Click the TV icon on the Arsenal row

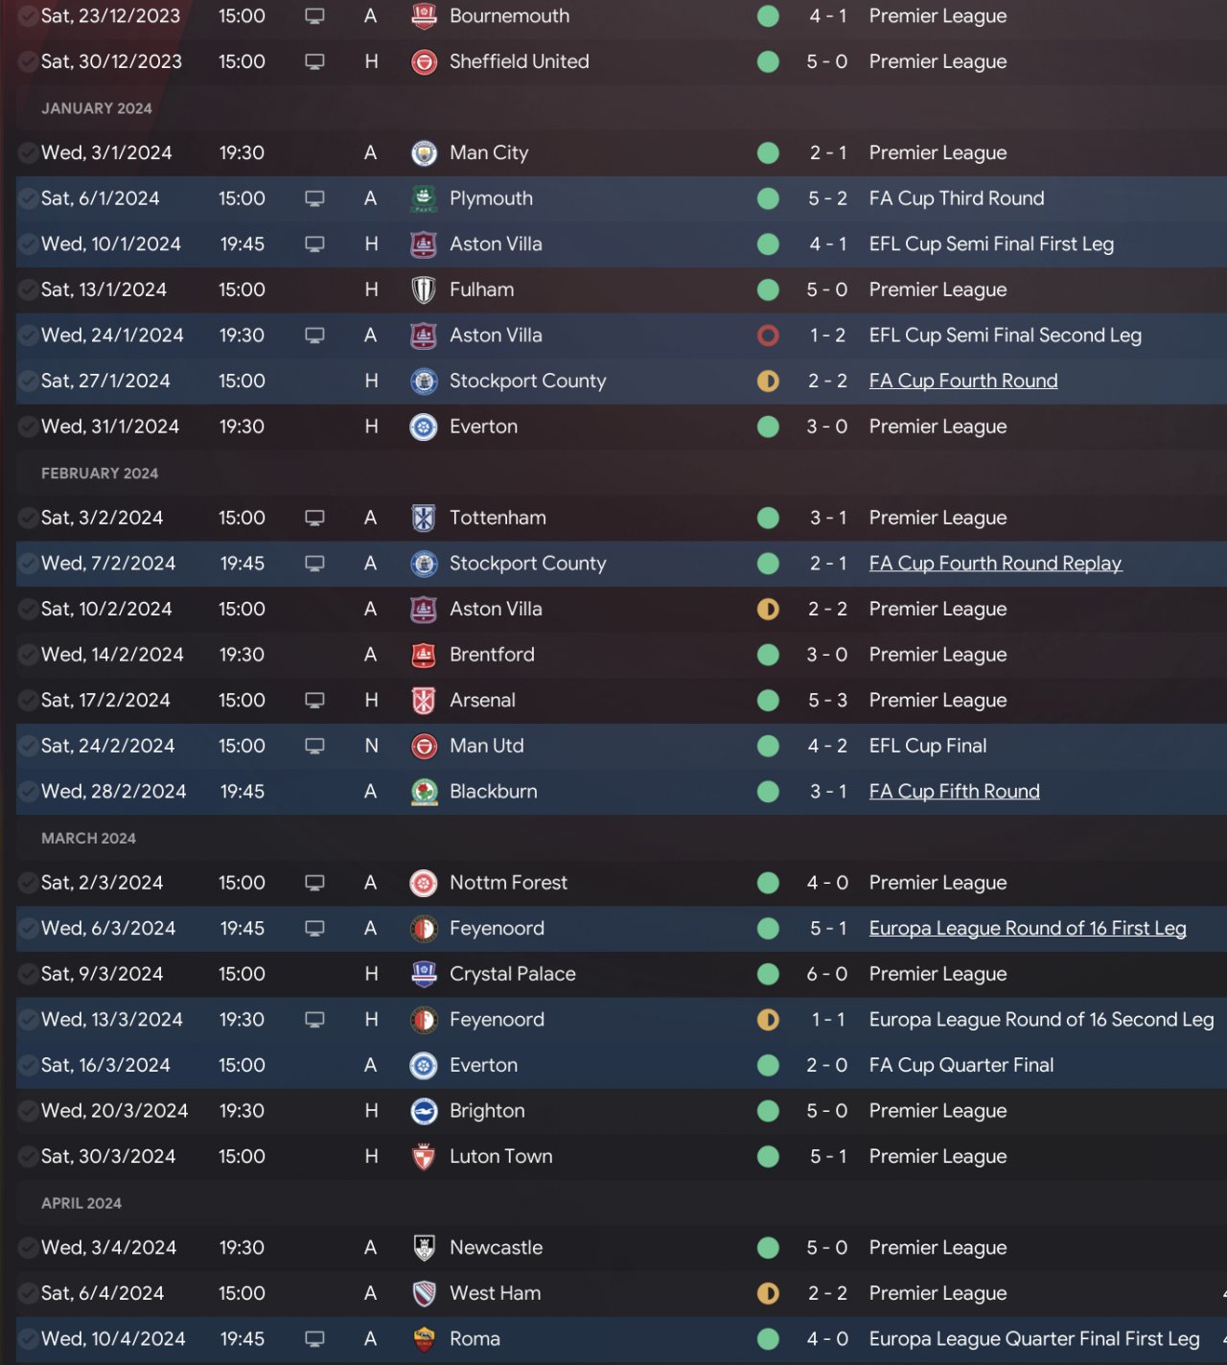(x=314, y=701)
